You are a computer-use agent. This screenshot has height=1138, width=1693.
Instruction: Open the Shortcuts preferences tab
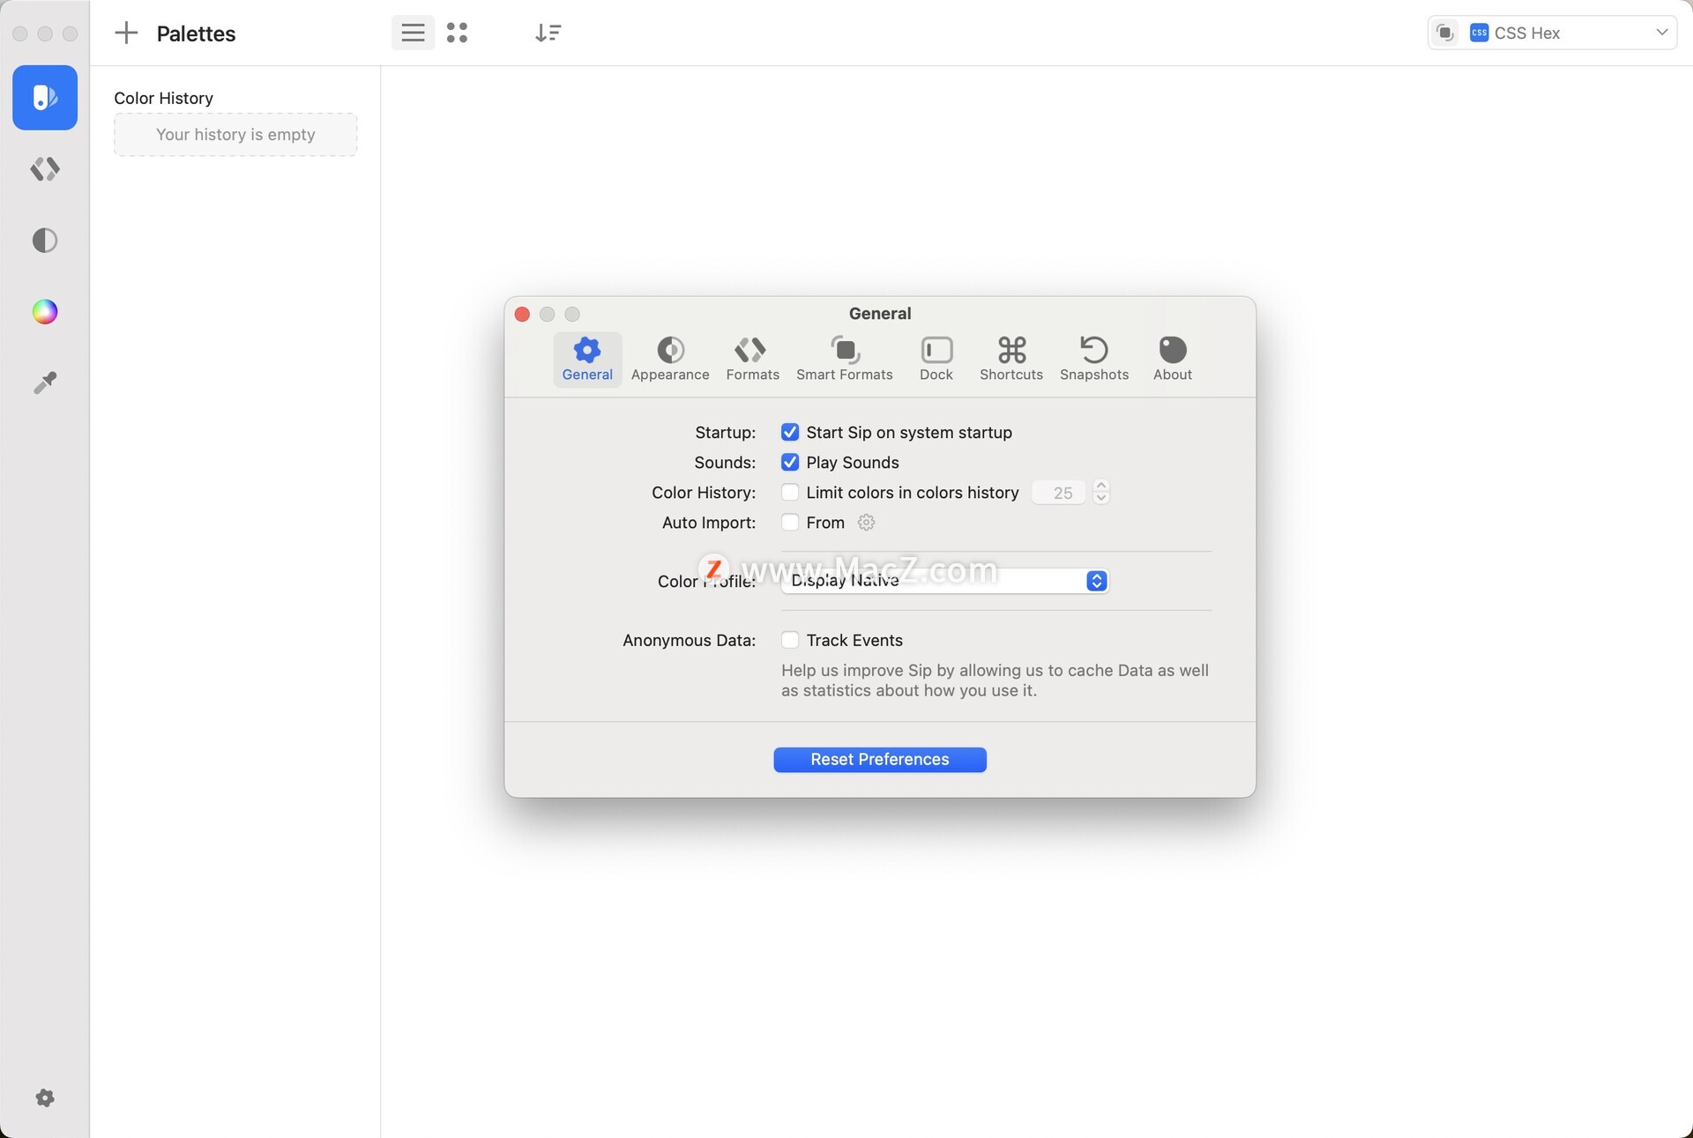coord(1011,359)
